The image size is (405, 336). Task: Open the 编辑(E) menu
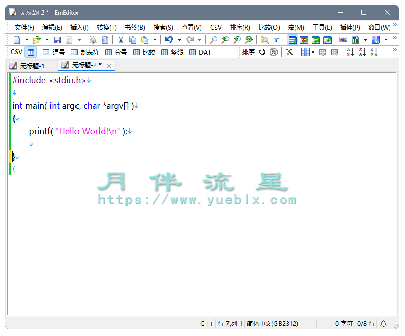(52, 28)
